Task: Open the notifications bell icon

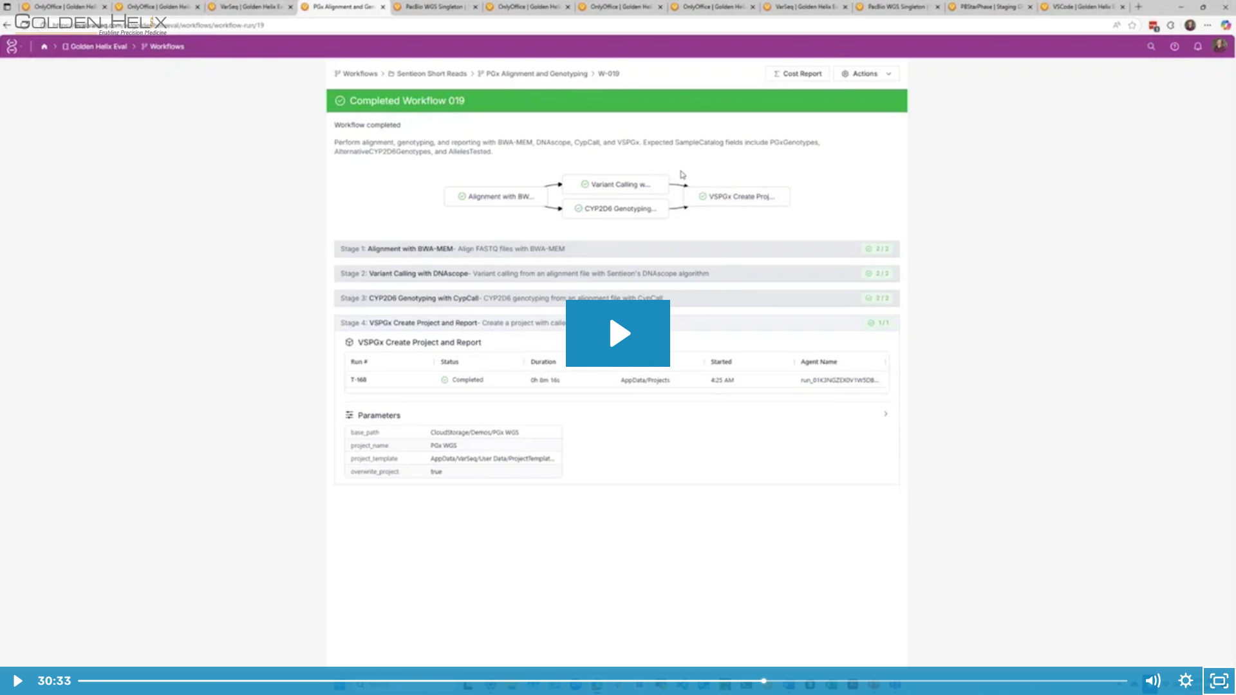Action: tap(1197, 46)
